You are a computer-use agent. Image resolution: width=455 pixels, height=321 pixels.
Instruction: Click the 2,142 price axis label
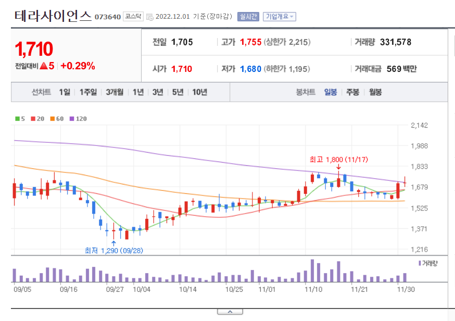tap(419, 125)
